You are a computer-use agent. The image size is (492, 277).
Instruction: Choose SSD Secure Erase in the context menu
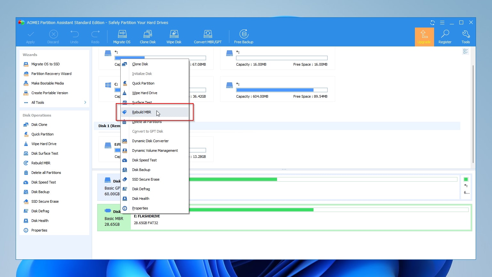[155, 179]
